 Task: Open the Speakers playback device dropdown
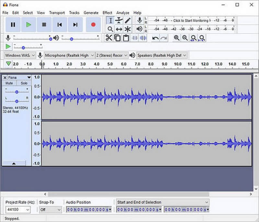tap(162, 55)
